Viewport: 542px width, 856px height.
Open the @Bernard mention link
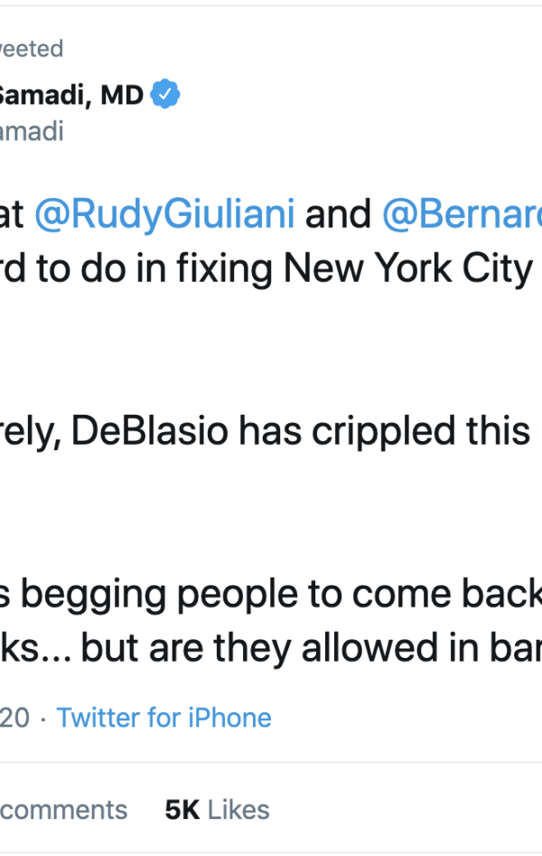(462, 214)
